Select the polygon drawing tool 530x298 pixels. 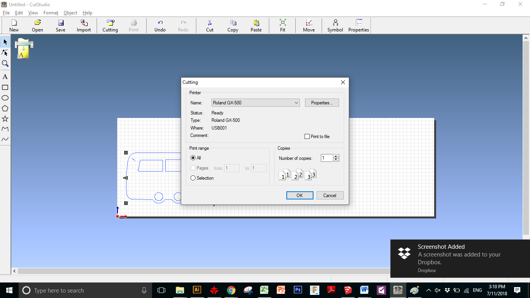click(x=5, y=108)
